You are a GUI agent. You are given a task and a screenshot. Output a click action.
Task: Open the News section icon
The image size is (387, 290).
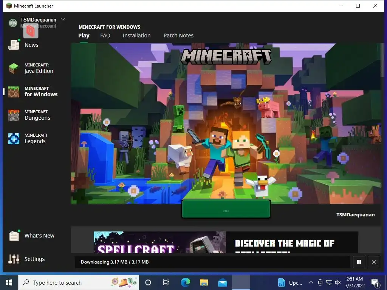tap(14, 45)
